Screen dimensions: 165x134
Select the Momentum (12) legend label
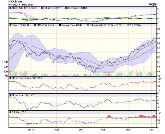pyautogui.click(x=19, y=95)
